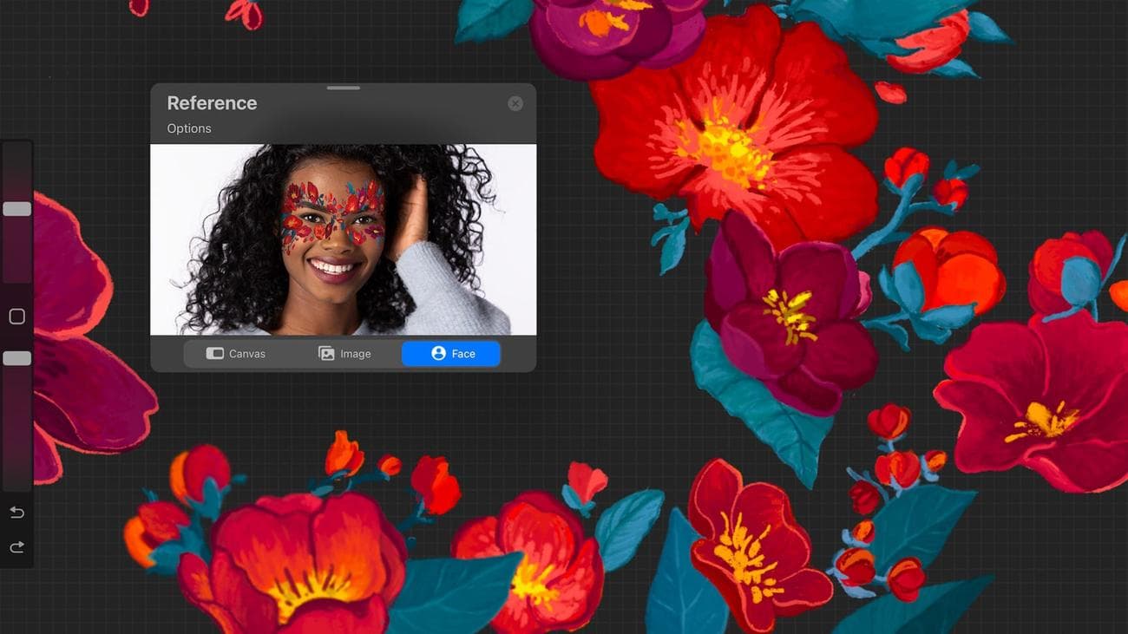
Task: Select the Face reference tab
Action: pos(450,354)
